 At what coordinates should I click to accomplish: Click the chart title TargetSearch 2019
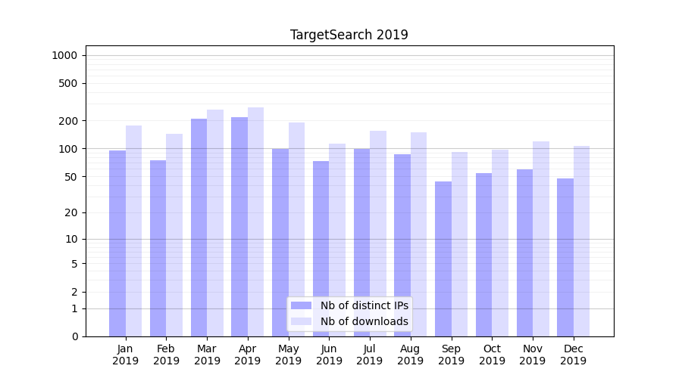pyautogui.click(x=349, y=35)
